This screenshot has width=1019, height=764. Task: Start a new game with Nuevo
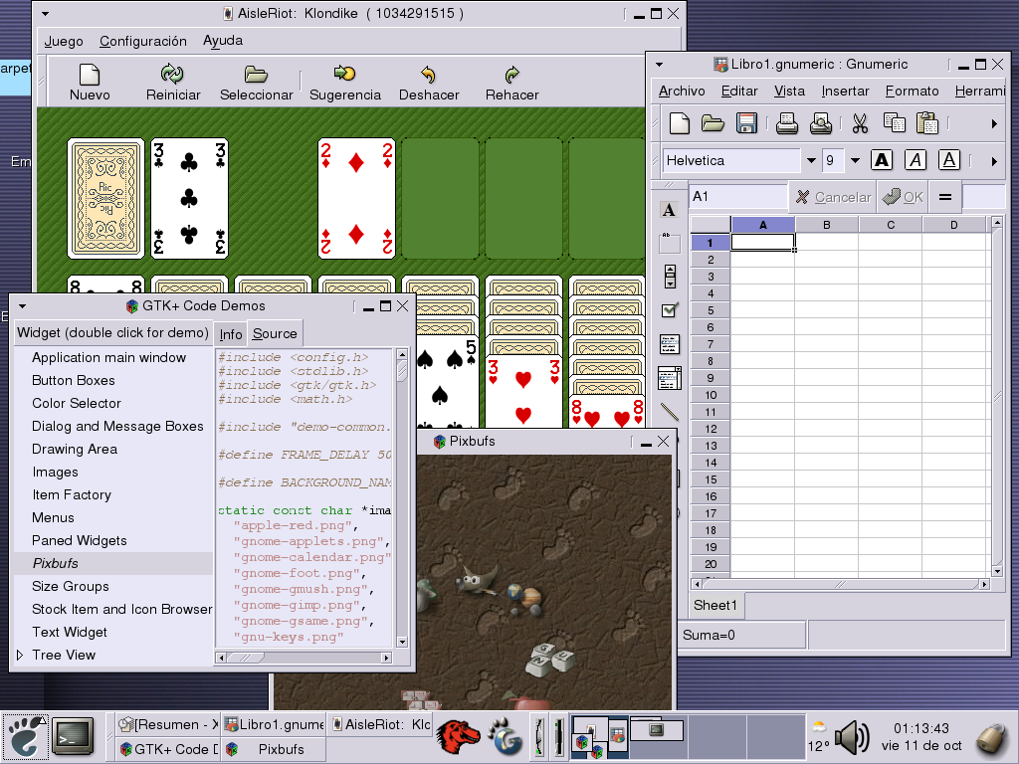coord(90,83)
